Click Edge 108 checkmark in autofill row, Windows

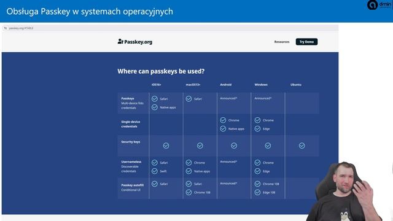pos(257,192)
